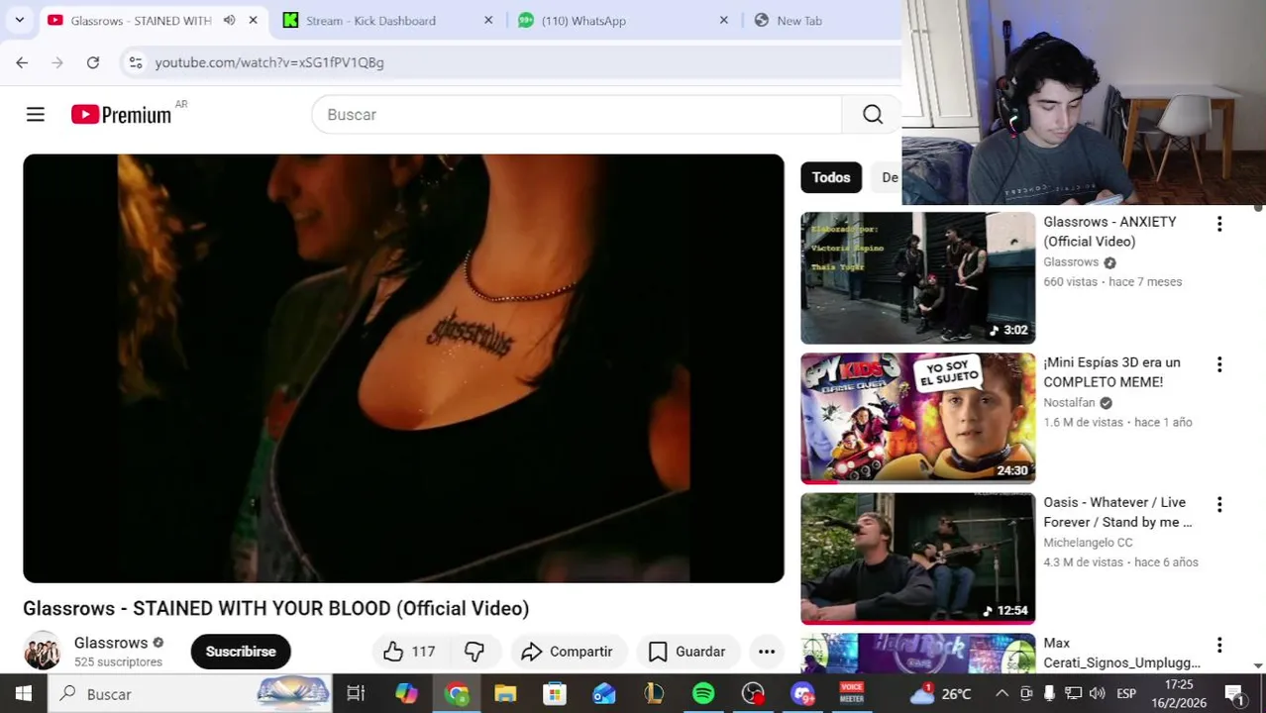Open options menu for Glassrows ANXIETY video

tap(1219, 224)
